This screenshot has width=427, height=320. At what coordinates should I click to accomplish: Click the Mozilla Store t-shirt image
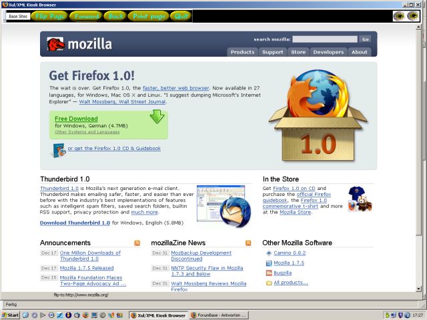[x=360, y=199]
